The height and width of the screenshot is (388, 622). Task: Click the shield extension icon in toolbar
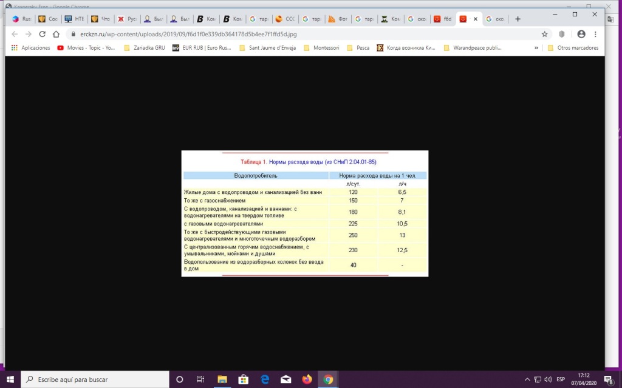[x=562, y=35]
